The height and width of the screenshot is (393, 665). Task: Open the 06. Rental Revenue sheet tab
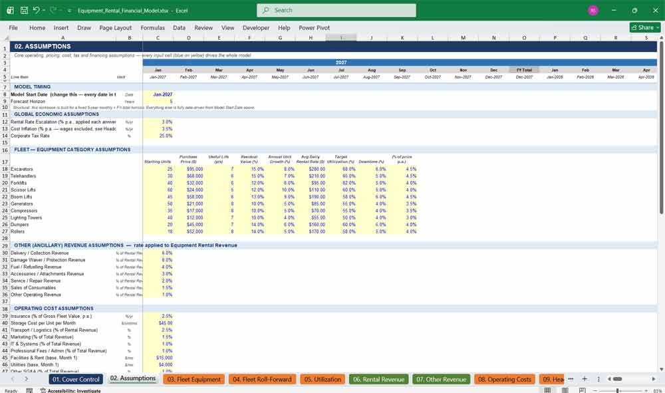[379, 380]
